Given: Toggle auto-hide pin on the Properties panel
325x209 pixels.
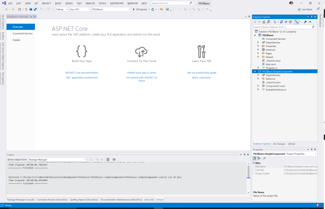Looking at the screenshot, I should 312,149.
